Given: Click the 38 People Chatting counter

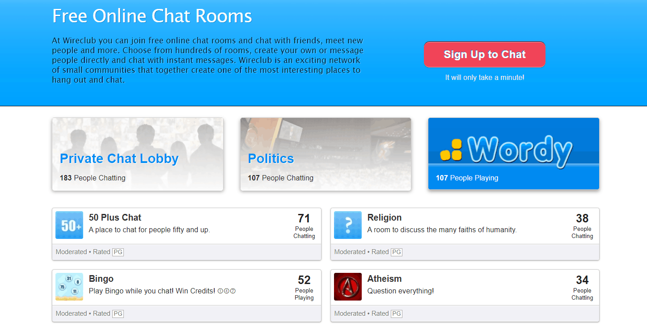Looking at the screenshot, I should 582,226.
